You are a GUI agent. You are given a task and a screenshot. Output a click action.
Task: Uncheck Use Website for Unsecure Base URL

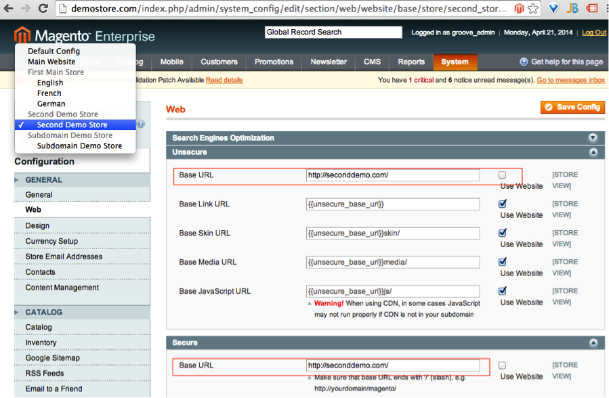(502, 175)
